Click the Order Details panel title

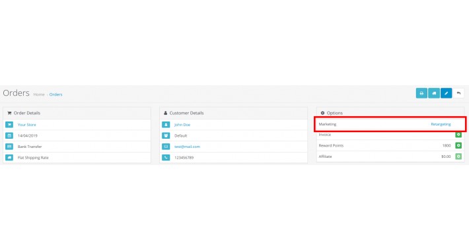tap(27, 113)
